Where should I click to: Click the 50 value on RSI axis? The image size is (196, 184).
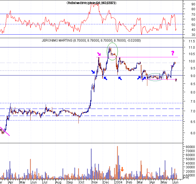pyautogui.click(x=193, y=25)
